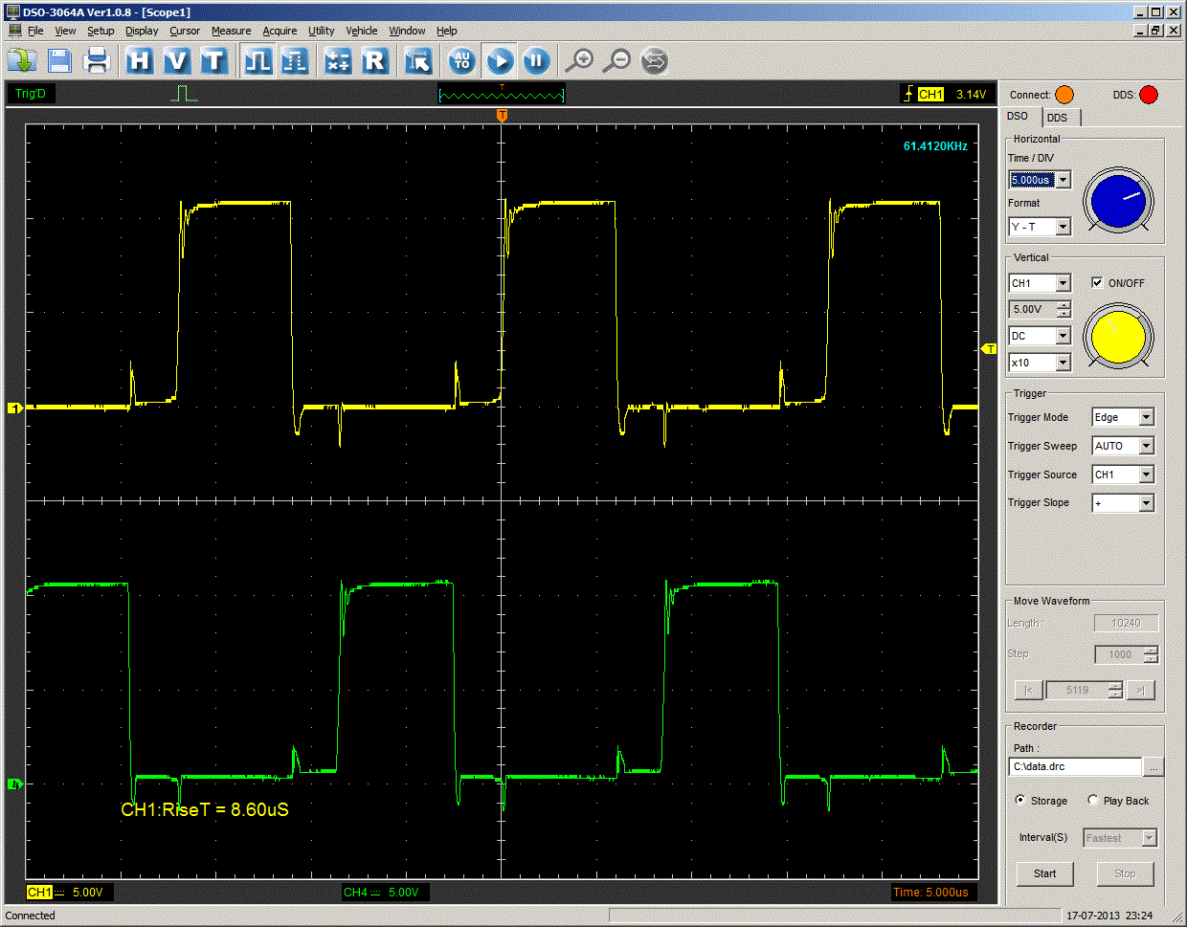Click the yellow CH1 ground level marker
The width and height of the screenshot is (1187, 927).
pos(14,408)
